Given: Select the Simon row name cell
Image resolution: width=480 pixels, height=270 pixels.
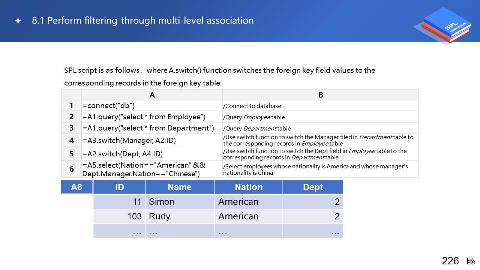Looking at the screenshot, I should (180, 202).
